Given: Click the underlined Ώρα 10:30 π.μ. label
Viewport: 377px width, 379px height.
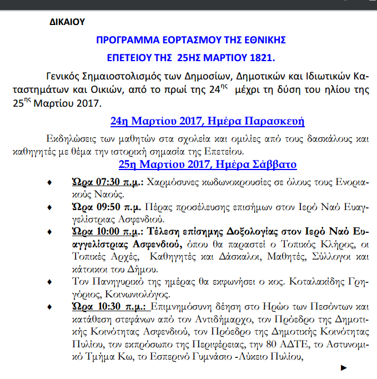Looking at the screenshot, I should coord(109,307).
